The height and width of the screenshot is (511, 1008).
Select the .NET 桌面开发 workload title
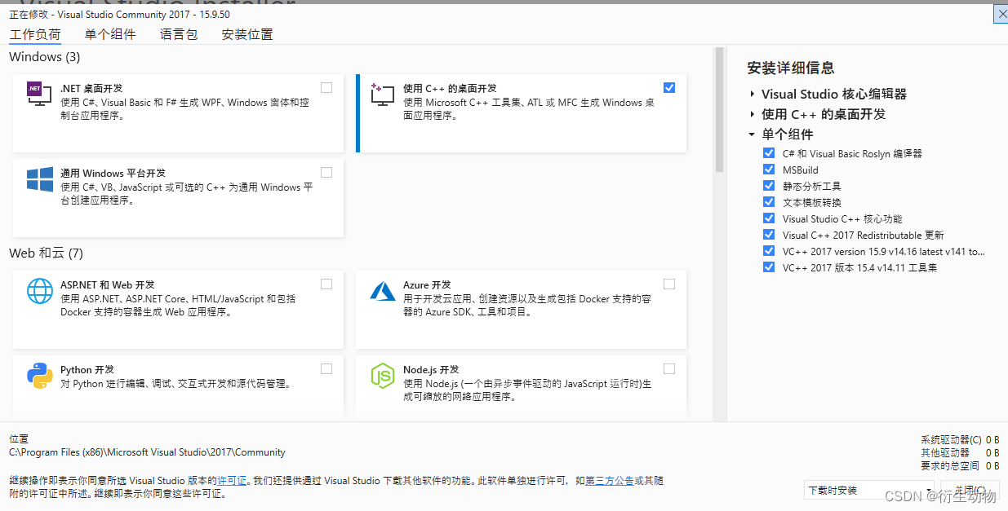click(91, 88)
